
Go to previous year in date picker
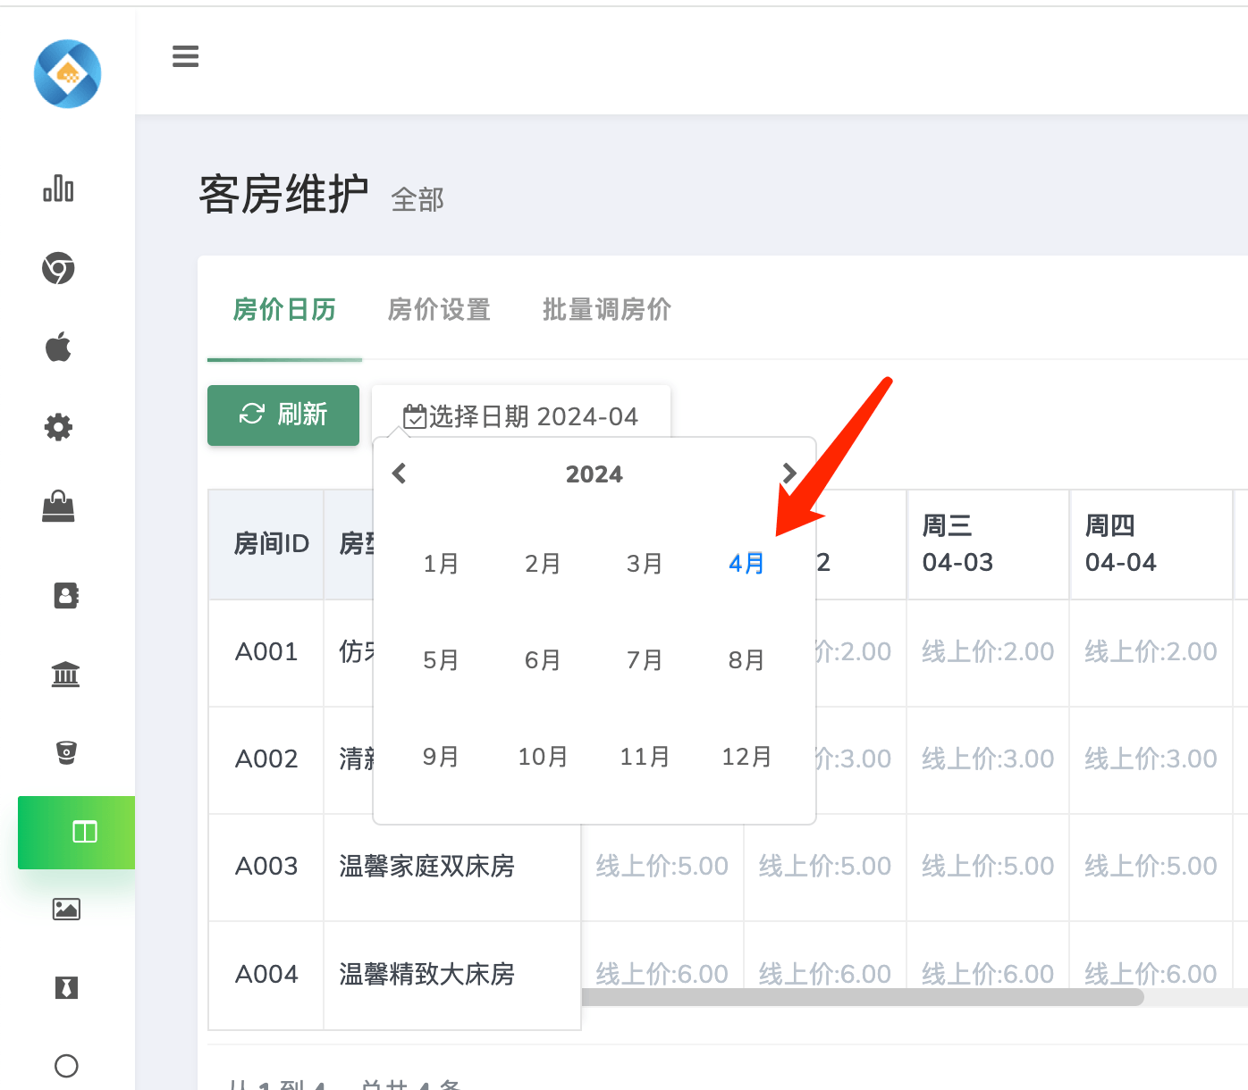(400, 474)
